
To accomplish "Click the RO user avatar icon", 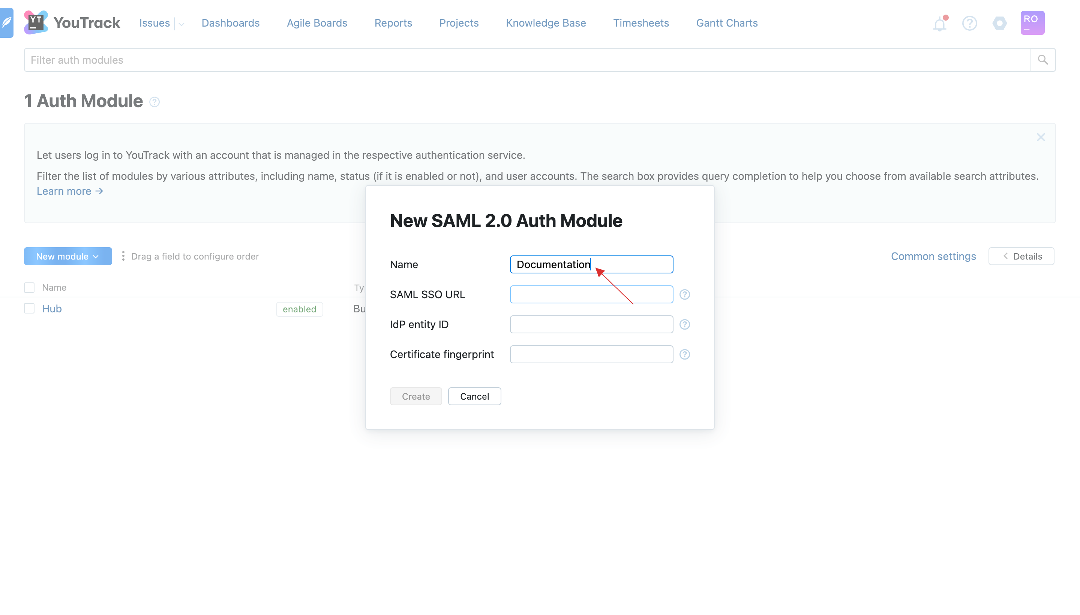I will click(1032, 23).
